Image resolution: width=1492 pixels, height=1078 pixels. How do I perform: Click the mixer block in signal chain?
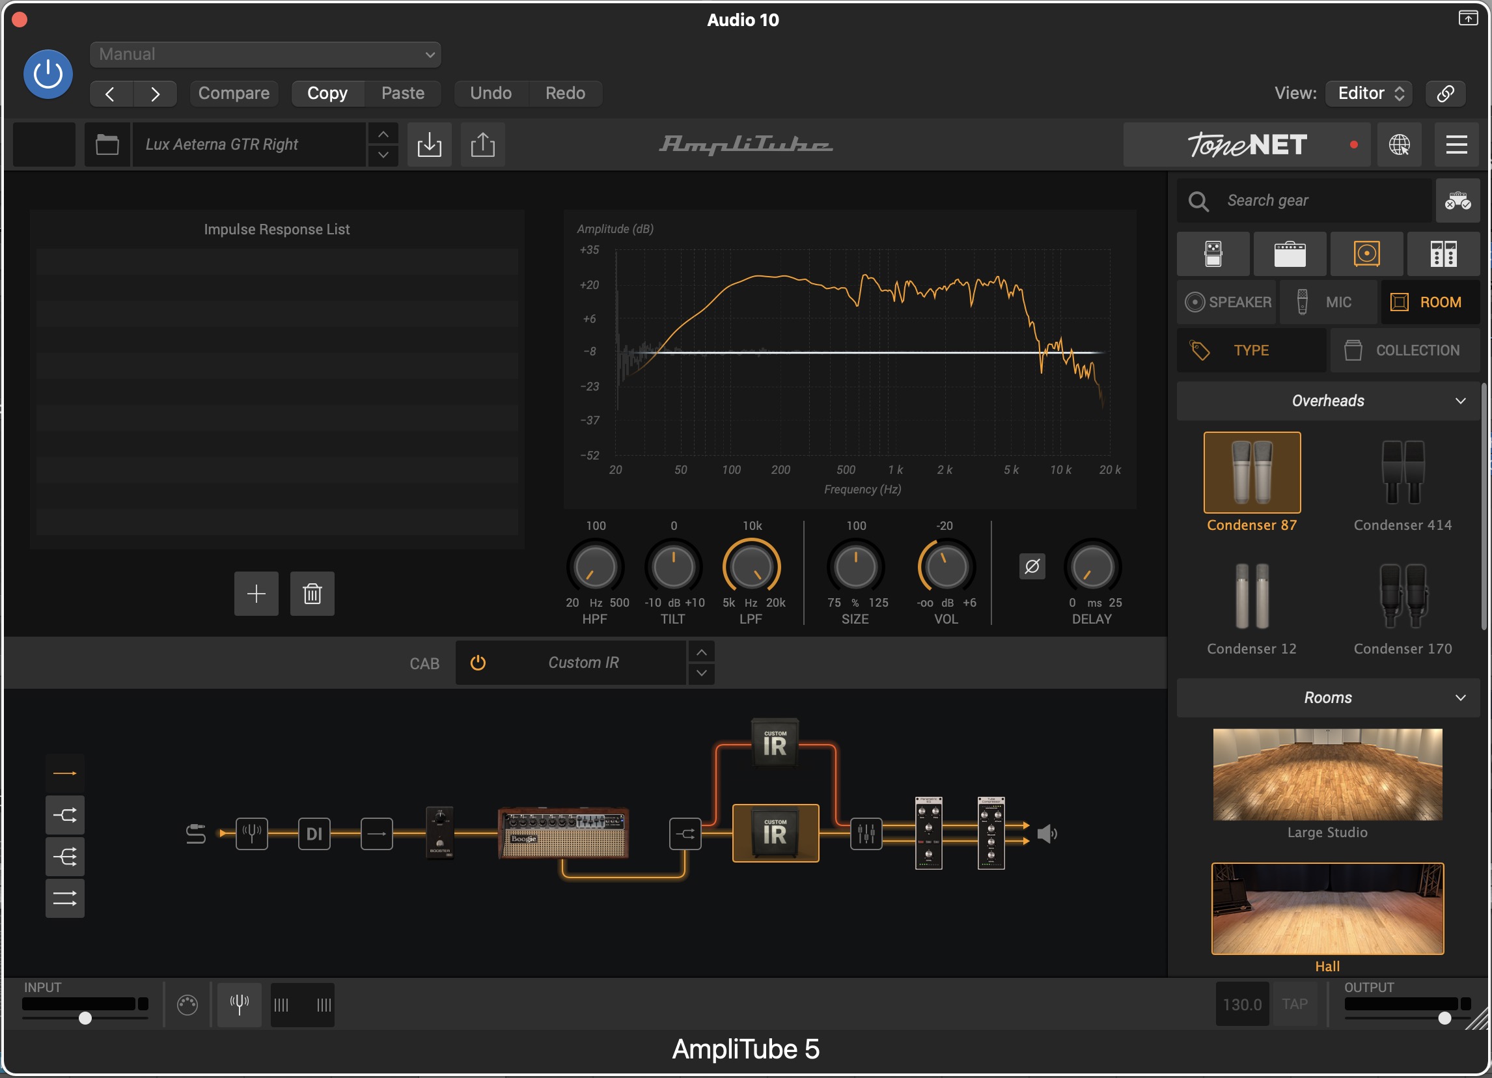[x=866, y=834]
